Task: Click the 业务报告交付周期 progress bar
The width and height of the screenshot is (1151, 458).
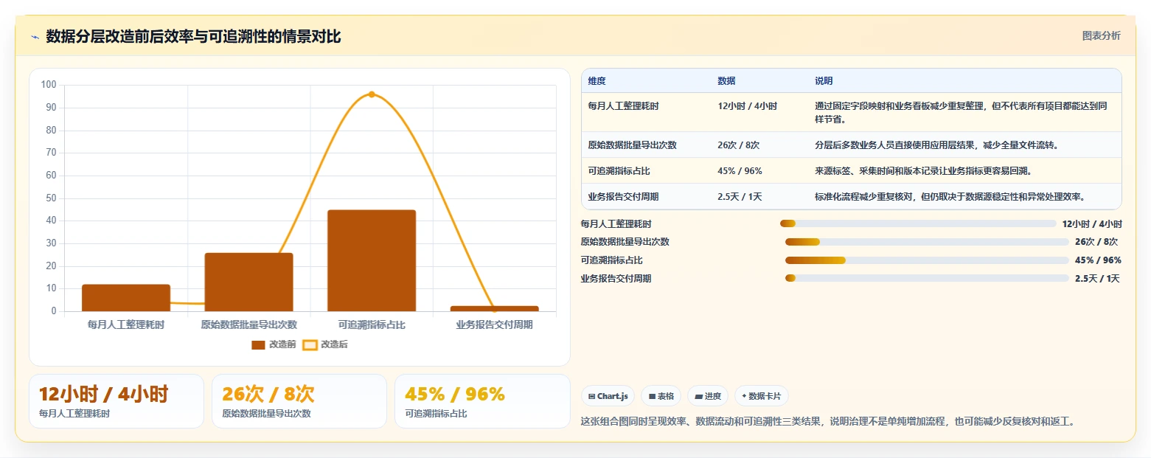Action: coord(927,278)
